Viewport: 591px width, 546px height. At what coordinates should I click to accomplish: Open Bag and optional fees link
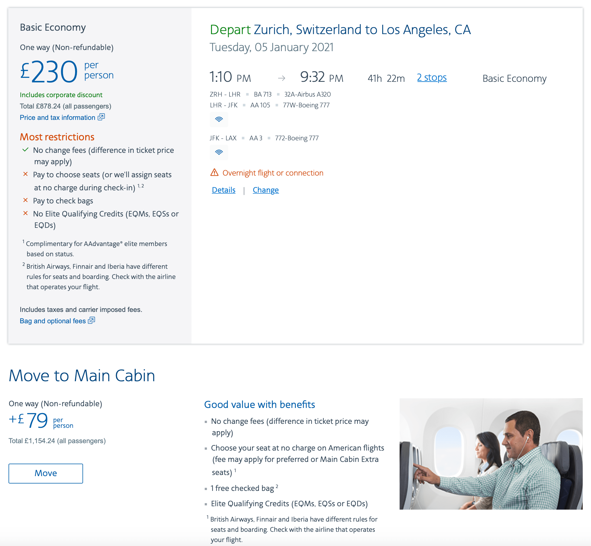coord(53,321)
